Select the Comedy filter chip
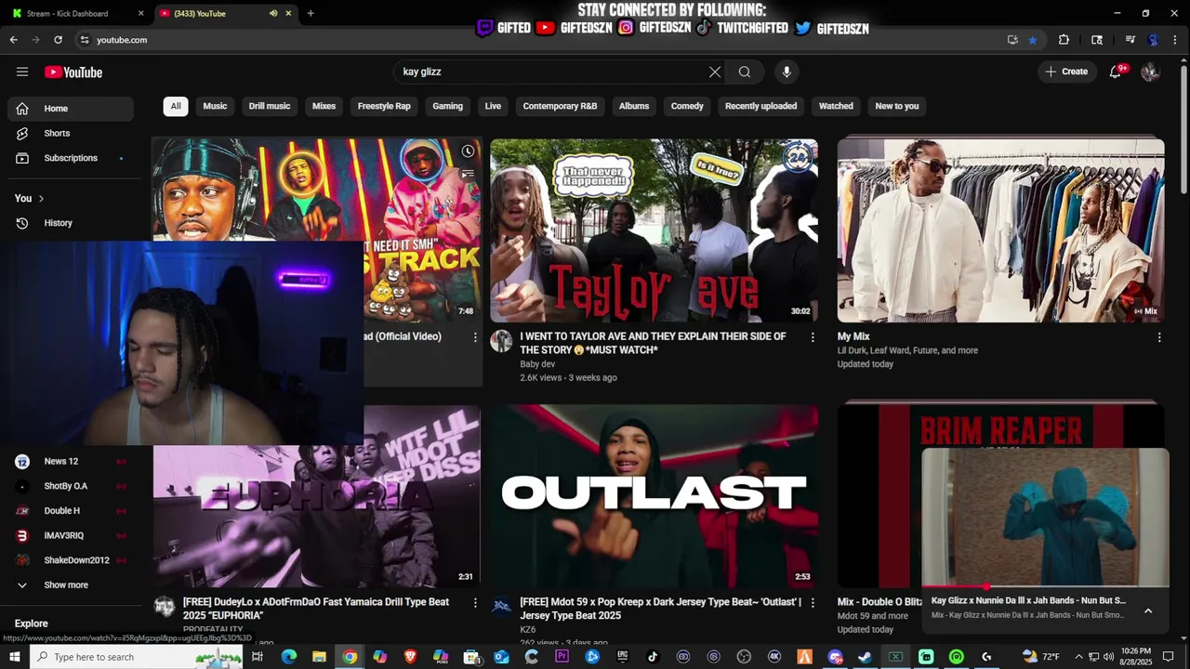The image size is (1190, 669). (687, 106)
